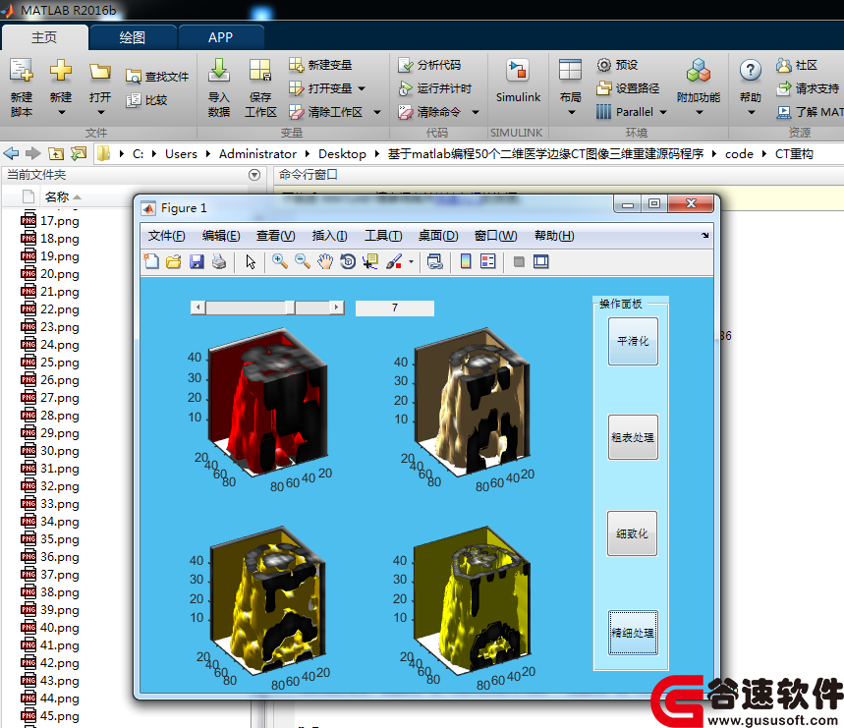Click Save Workspace (保存工作区) icon
Viewport: 844px width, 728px height.
point(260,71)
